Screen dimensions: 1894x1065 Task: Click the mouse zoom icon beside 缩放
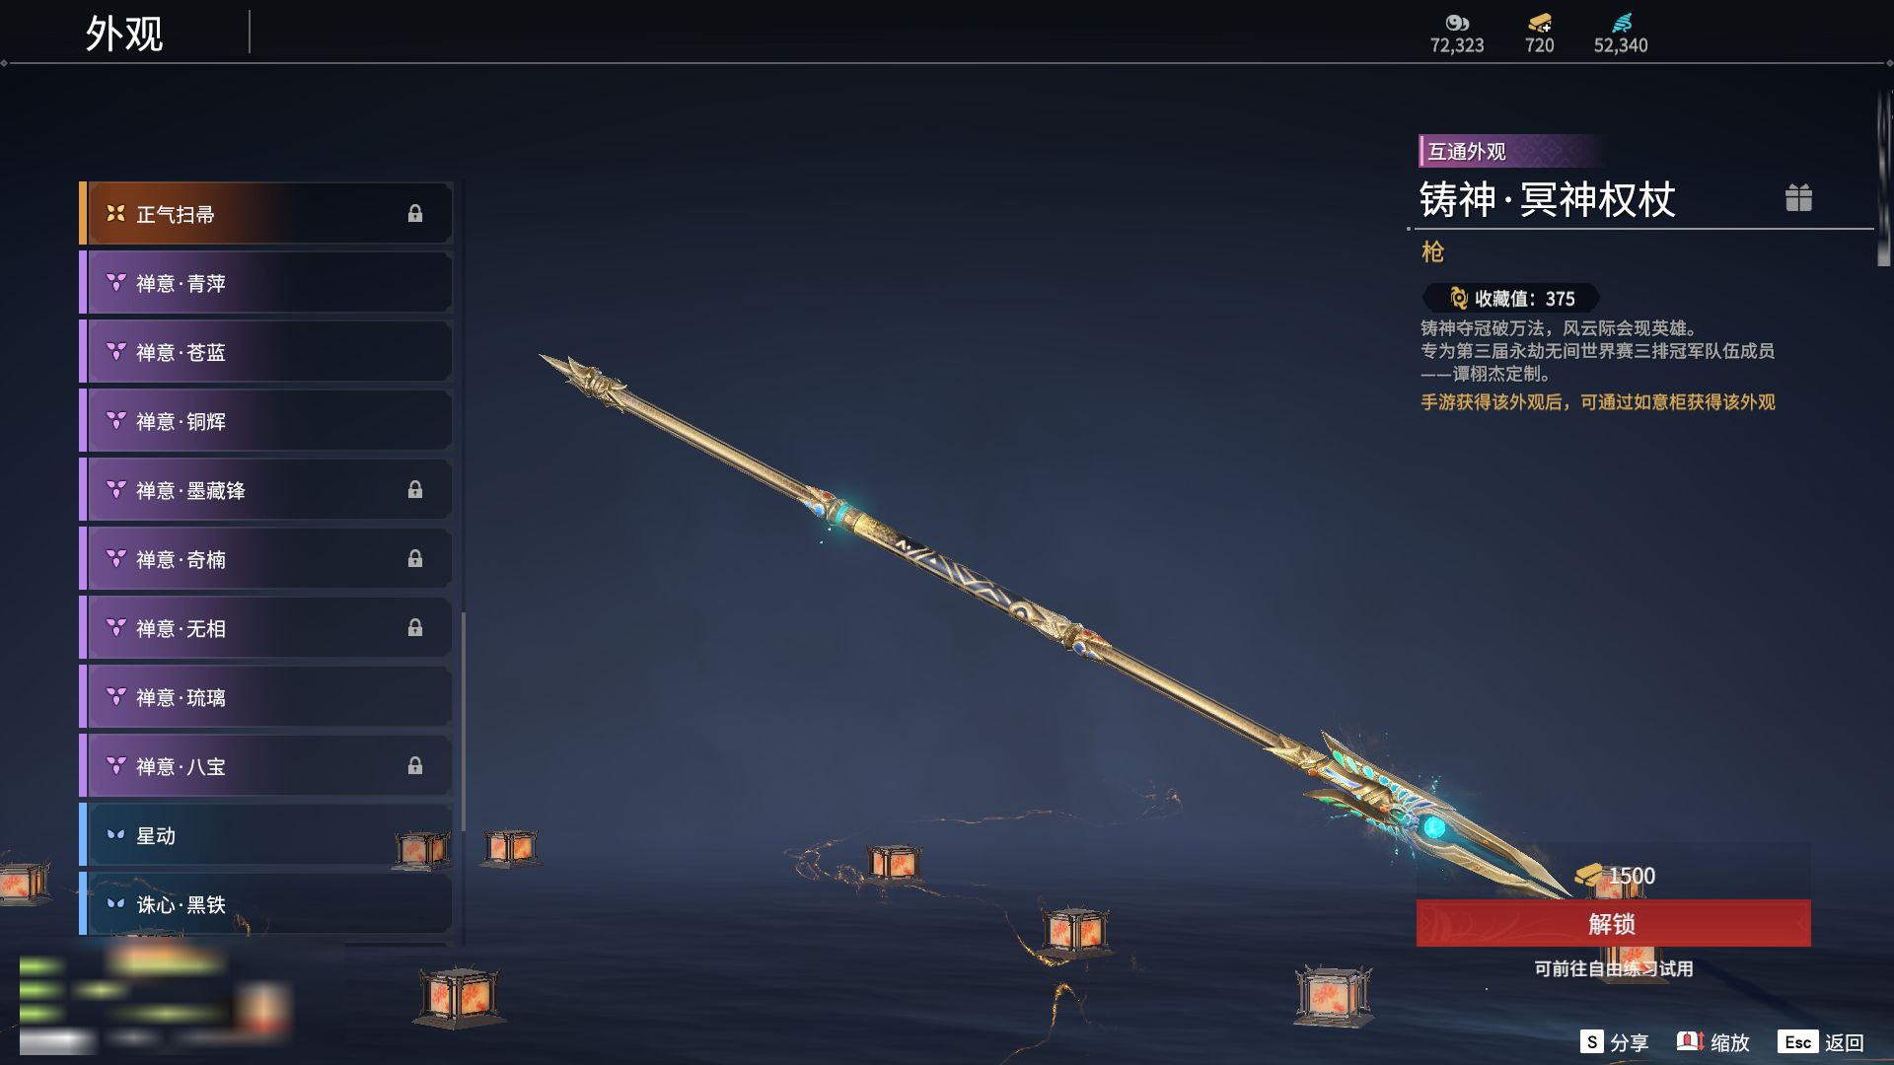click(1690, 1041)
